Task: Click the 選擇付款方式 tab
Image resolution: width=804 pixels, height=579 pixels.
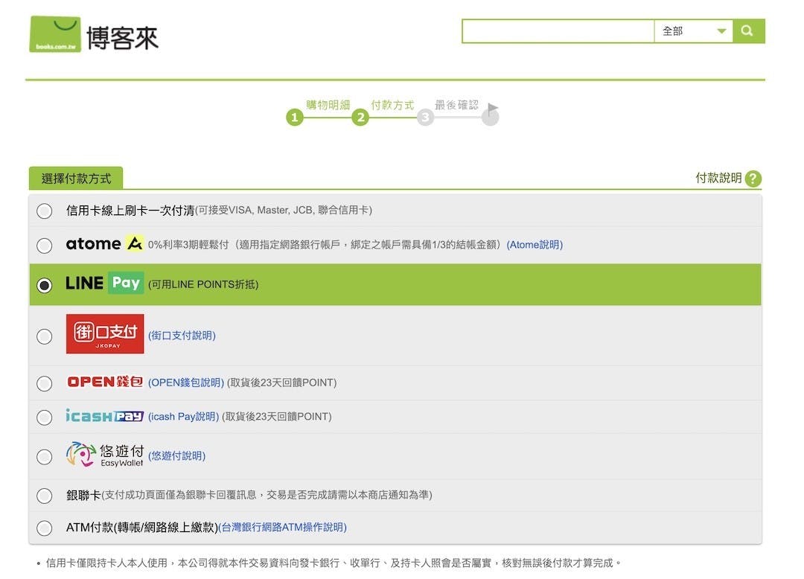Action: pyautogui.click(x=76, y=179)
